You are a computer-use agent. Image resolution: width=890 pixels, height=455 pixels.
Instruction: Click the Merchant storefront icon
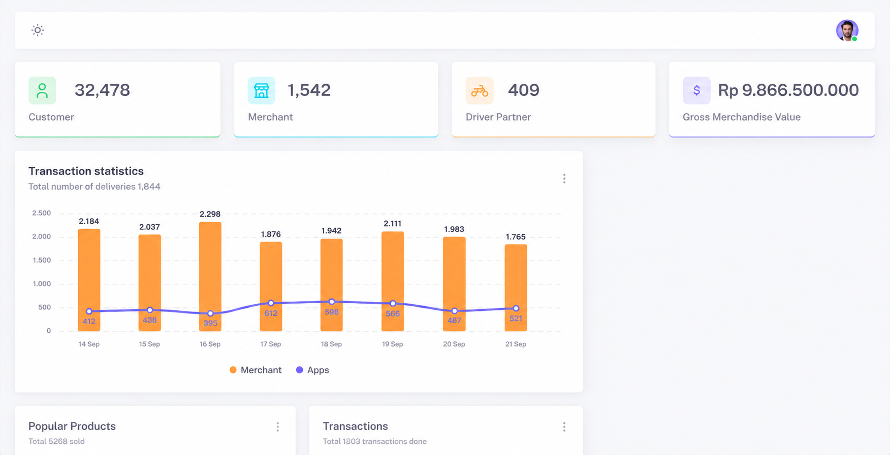click(x=261, y=90)
